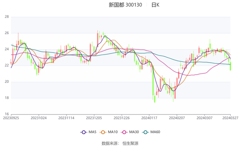
Task: Click the 恒生聚源 data source text
Action: [x=130, y=143]
